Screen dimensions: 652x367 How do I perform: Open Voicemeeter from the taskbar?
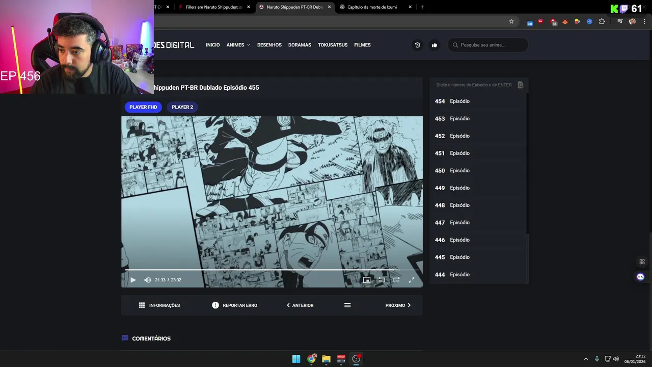341,359
